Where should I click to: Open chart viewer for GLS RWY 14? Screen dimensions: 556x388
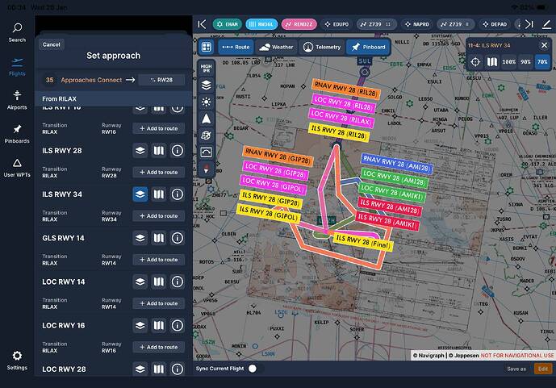(158, 238)
